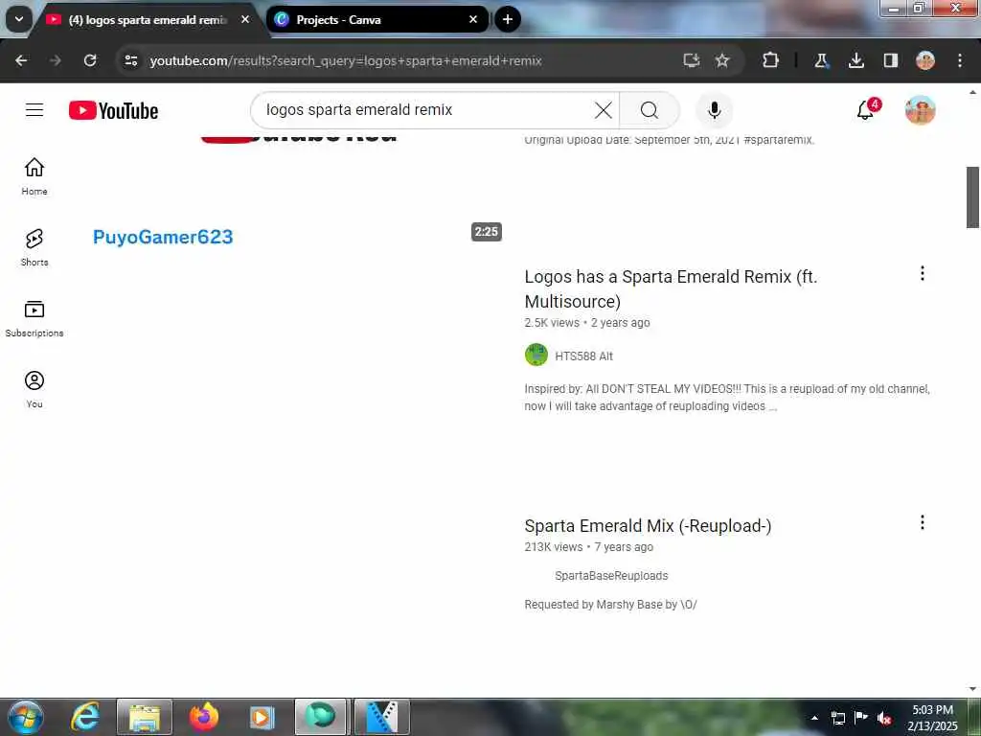Go back to the previous page
The width and height of the screenshot is (981, 736).
(x=21, y=60)
